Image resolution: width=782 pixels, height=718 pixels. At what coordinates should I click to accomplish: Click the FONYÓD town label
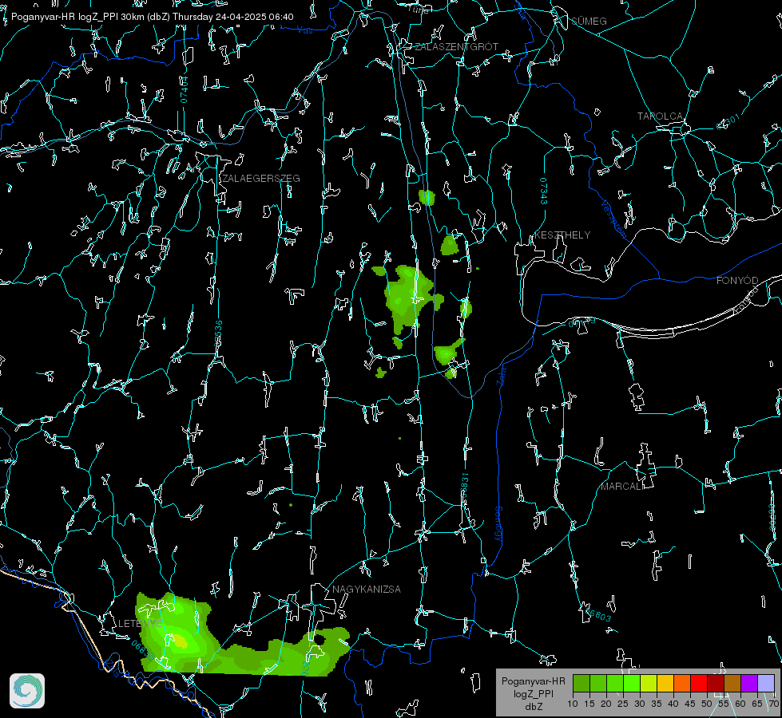click(737, 281)
